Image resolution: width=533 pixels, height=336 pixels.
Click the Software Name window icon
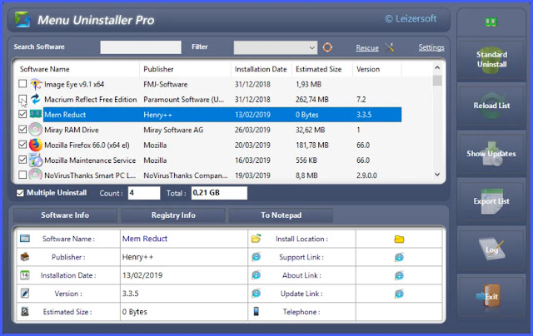tap(25, 239)
